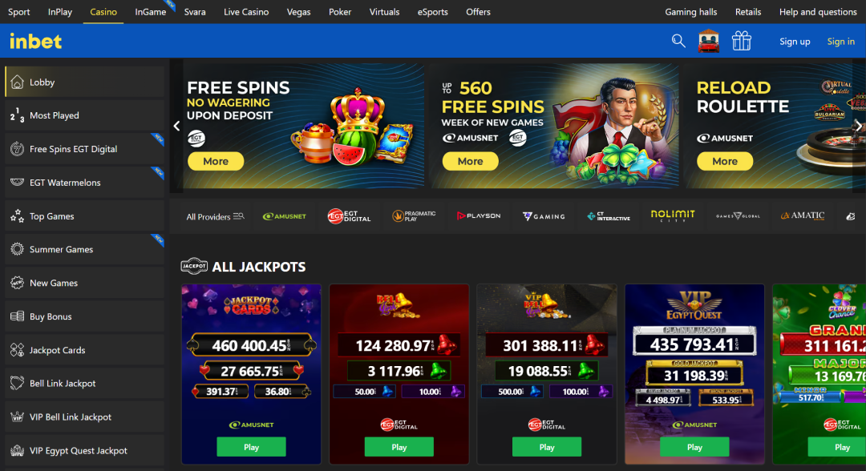This screenshot has height=471, width=866.
Task: Open Most Played in sidebar
Action: coord(84,115)
